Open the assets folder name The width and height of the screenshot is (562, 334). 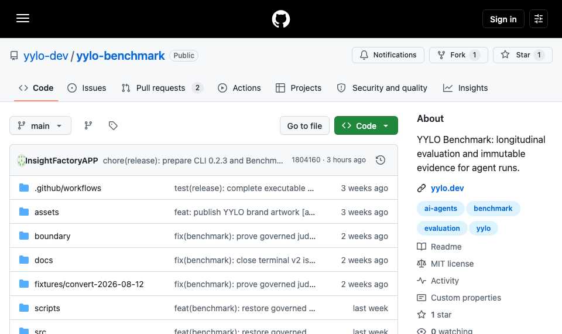pyautogui.click(x=47, y=212)
